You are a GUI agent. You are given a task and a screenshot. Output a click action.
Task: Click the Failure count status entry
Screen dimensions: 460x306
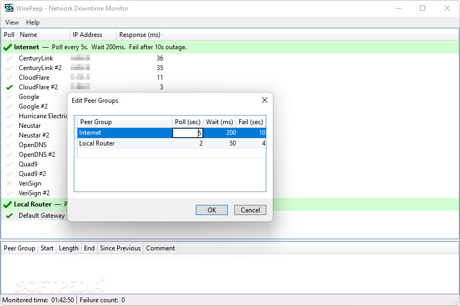pyautogui.click(x=102, y=300)
